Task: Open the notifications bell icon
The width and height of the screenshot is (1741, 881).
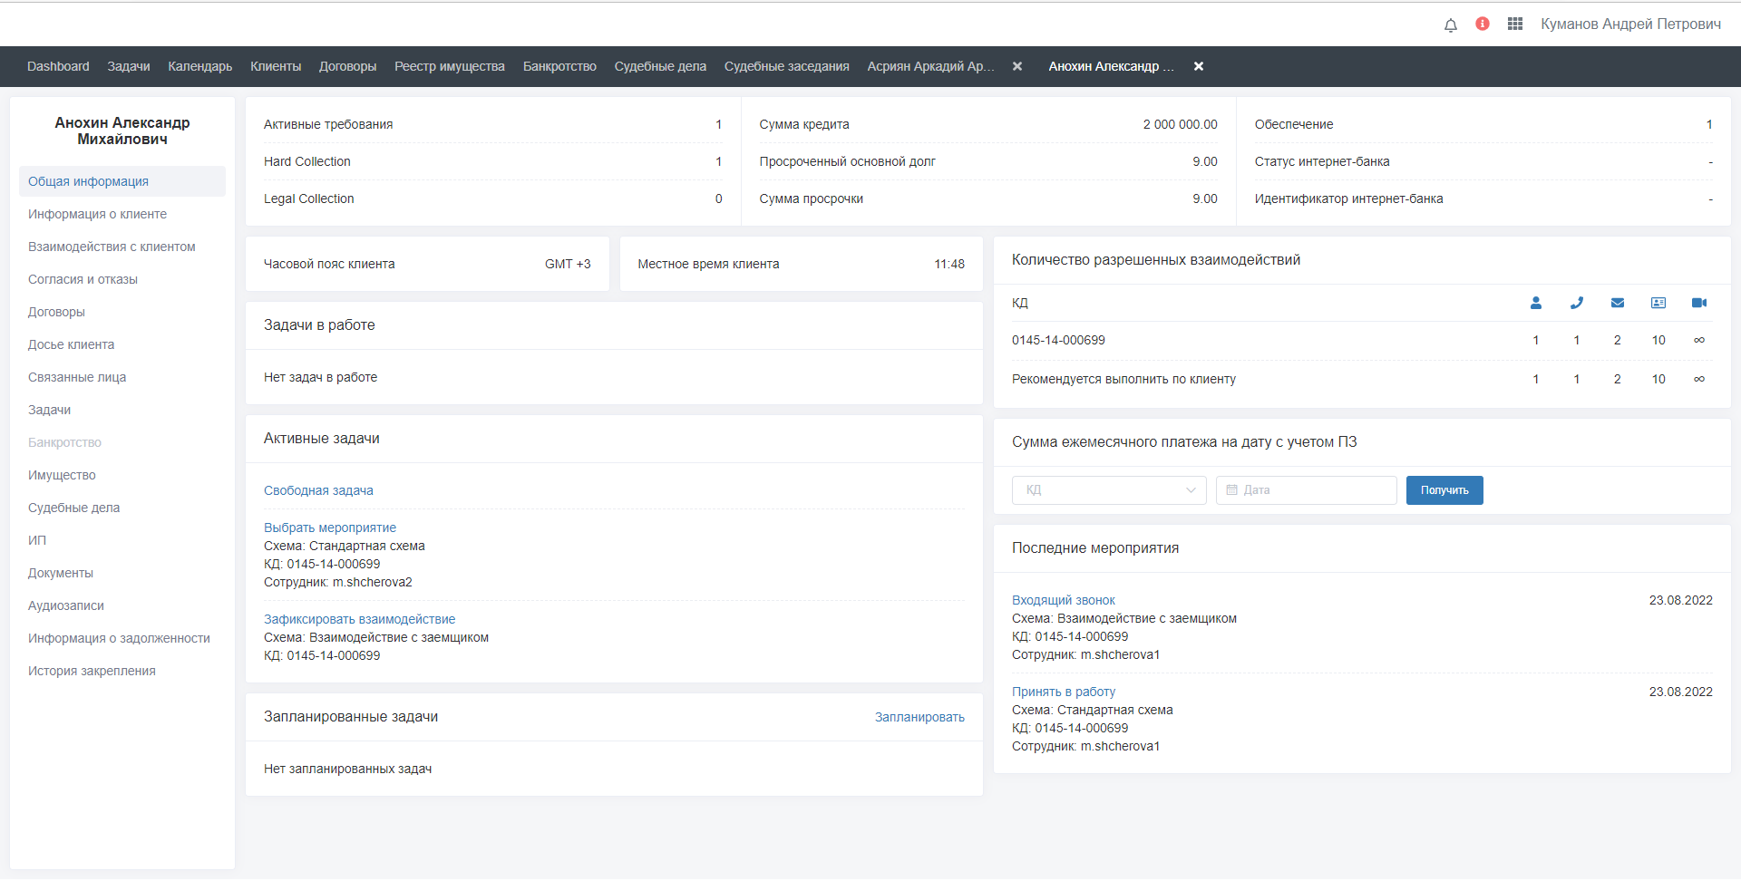Action: pos(1451,24)
